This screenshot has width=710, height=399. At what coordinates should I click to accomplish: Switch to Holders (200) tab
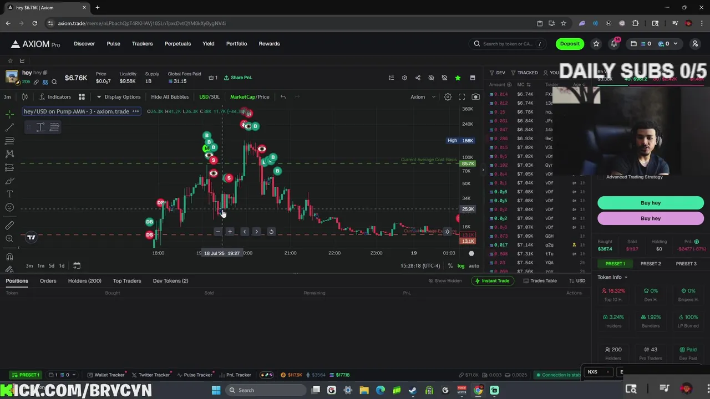(x=84, y=281)
